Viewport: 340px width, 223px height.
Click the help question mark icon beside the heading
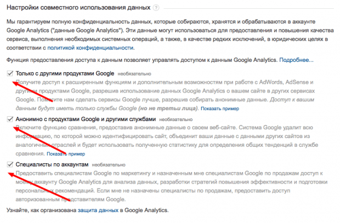156,8
